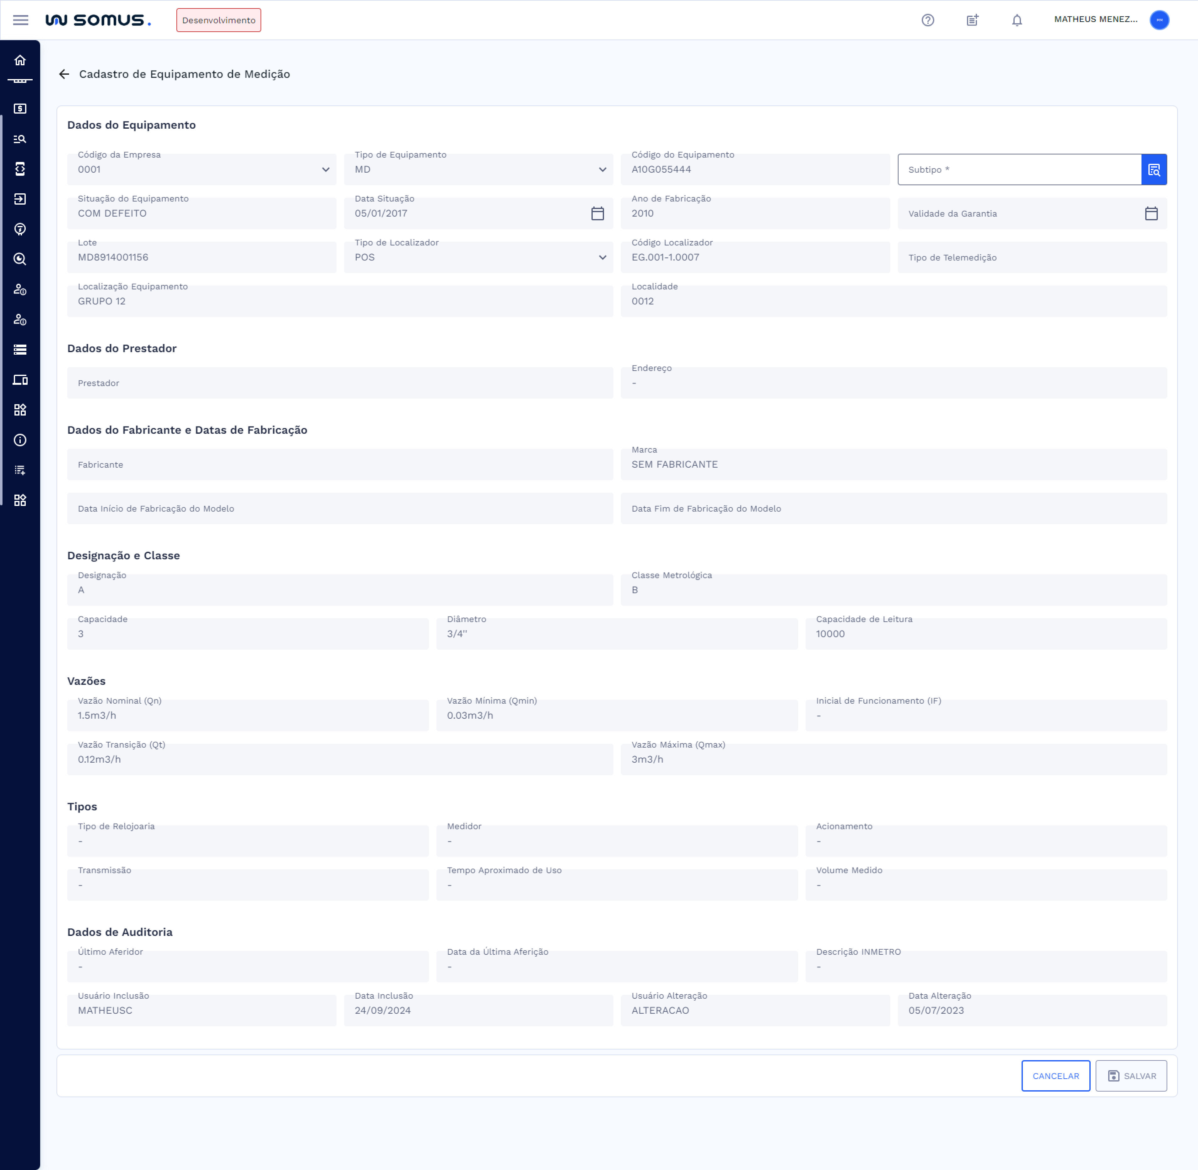The image size is (1198, 1170).
Task: Click the devices sidebar icon
Action: click(20, 380)
